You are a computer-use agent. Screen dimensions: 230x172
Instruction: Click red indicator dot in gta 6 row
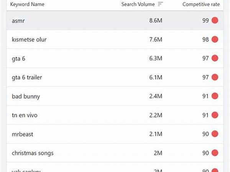tap(215, 58)
